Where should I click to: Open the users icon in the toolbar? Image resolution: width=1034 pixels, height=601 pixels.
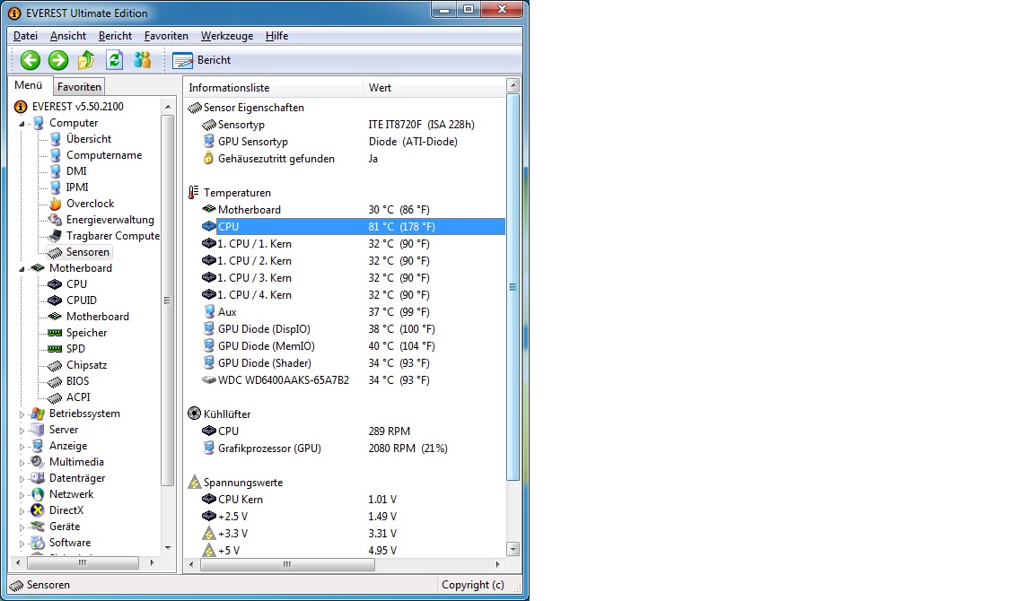click(x=143, y=60)
